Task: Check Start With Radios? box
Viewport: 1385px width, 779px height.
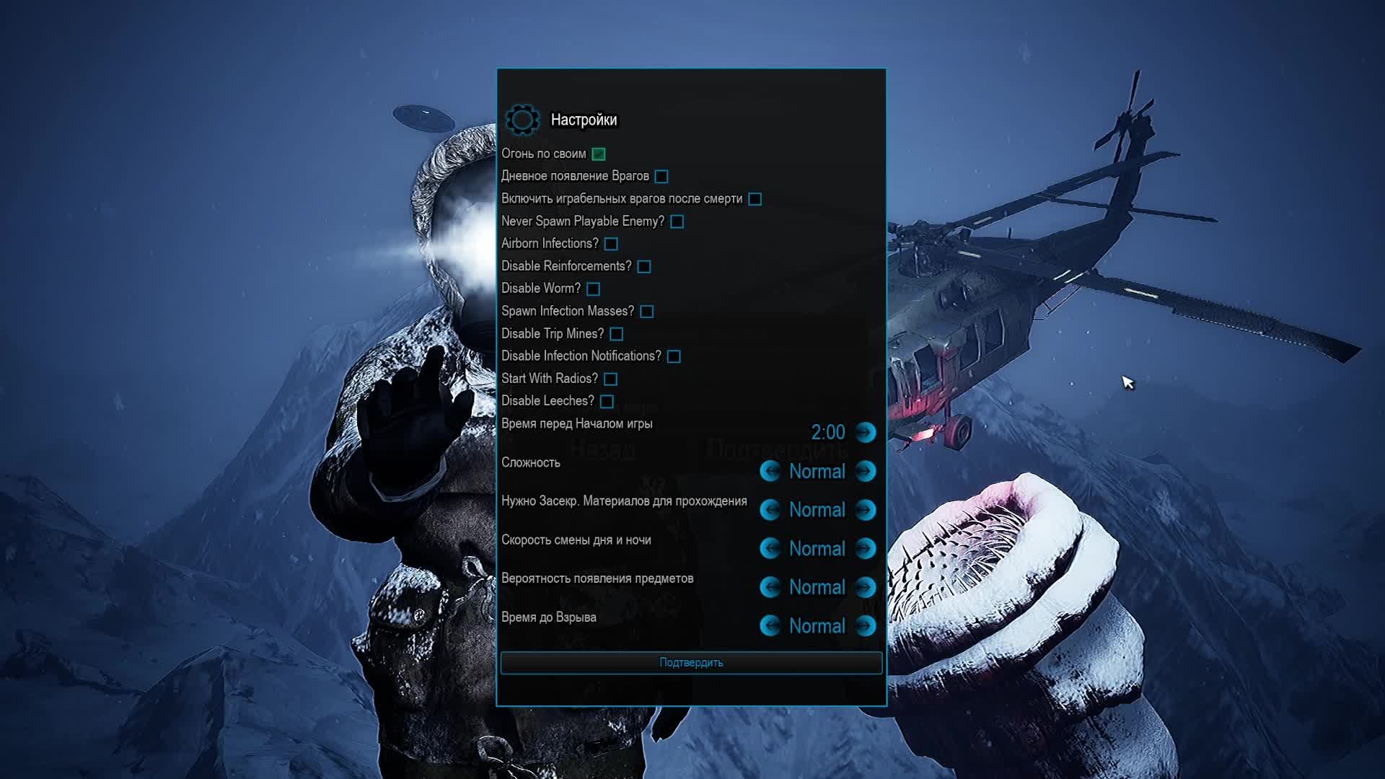Action: pyautogui.click(x=610, y=379)
